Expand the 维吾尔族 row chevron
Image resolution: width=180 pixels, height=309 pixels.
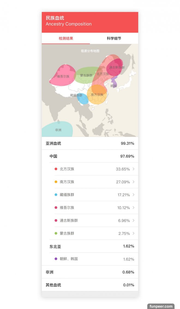click(133, 208)
